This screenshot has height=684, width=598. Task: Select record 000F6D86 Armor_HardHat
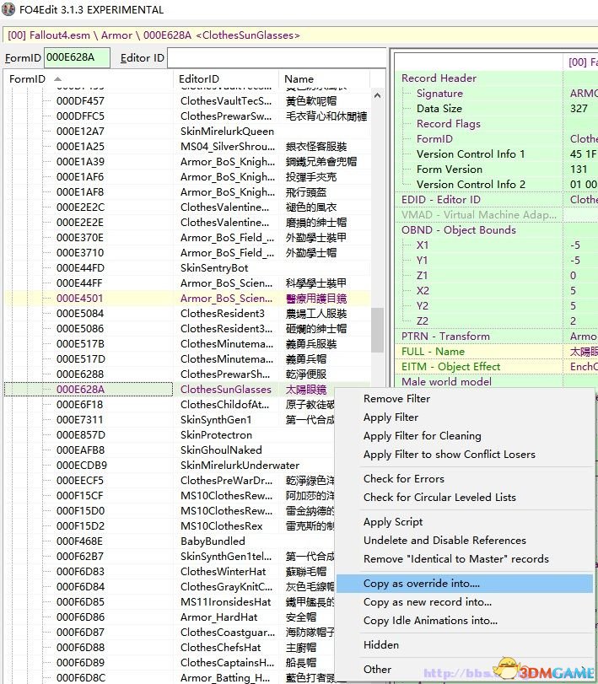[170, 617]
